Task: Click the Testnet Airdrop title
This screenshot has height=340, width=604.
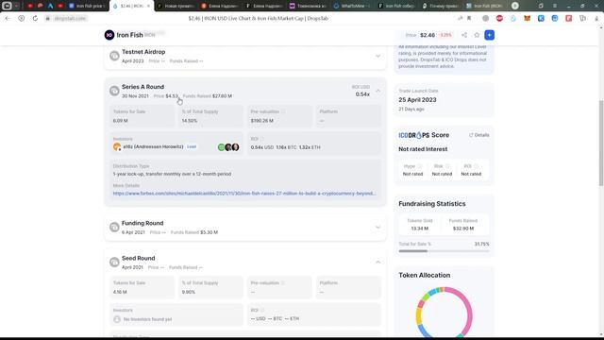Action: click(x=143, y=52)
